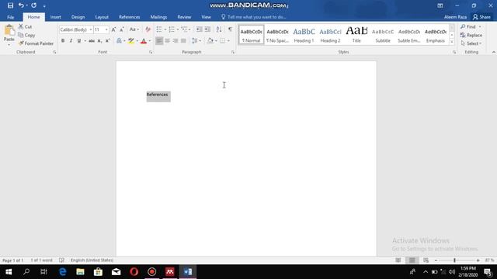This screenshot has width=497, height=279.
Task: Switch to the Layout tab
Action: coord(102,17)
